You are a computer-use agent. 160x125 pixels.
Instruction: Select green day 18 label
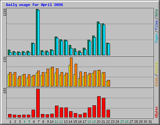pyautogui.click(x=89, y=122)
